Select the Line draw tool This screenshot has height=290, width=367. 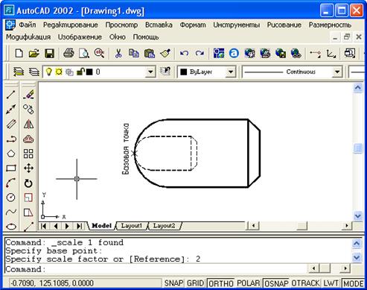(11, 95)
